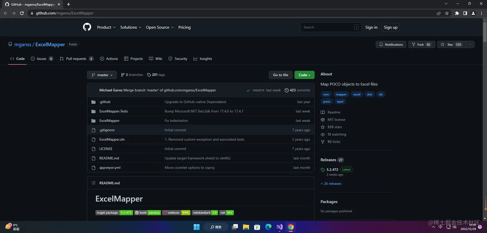The image size is (487, 233).
Task: Open the Pull requests tab
Action: [77, 59]
